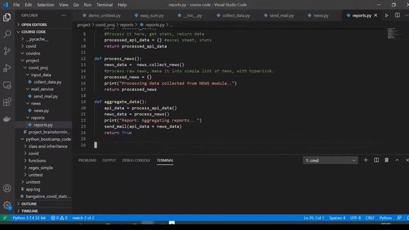Open the Docker view in activity bar

[7, 119]
